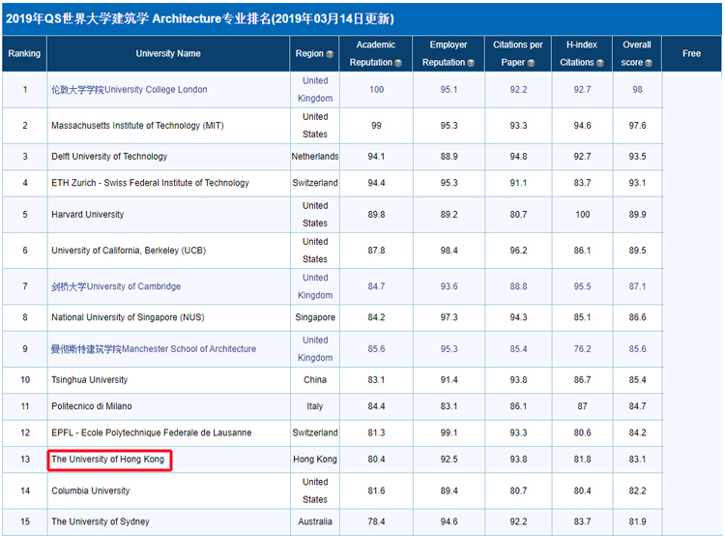Select National University of Singapore (NUS) text
Viewport: 725px width, 536px height.
click(x=128, y=317)
